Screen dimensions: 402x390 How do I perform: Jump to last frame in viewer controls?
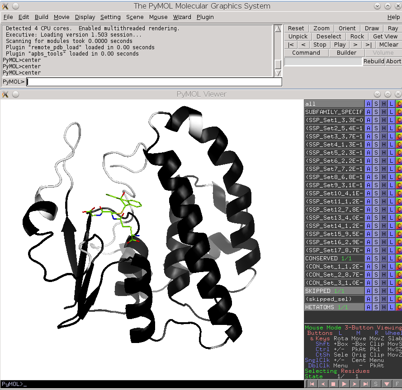pos(365,384)
